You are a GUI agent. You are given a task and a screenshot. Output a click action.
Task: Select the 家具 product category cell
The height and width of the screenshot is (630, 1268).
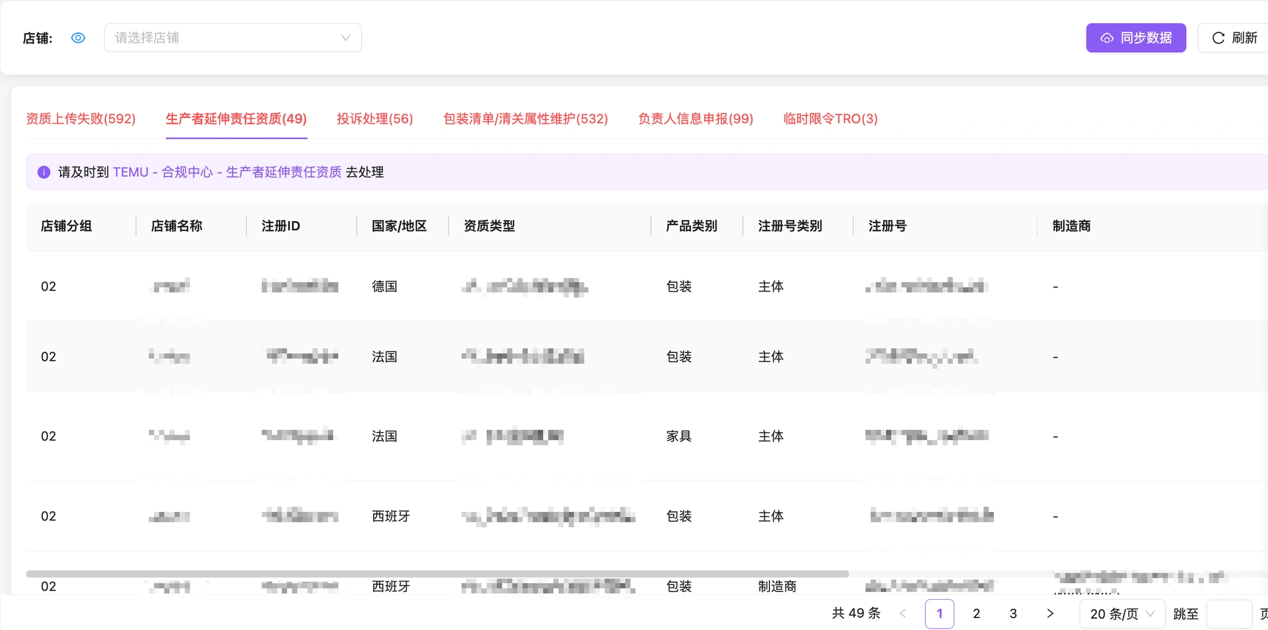pos(679,436)
